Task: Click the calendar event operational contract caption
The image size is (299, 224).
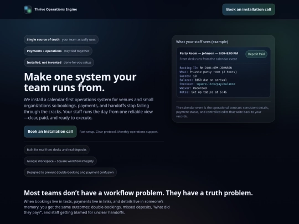Action: pos(223,112)
